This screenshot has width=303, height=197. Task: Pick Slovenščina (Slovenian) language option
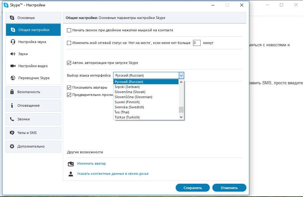tap(146, 97)
